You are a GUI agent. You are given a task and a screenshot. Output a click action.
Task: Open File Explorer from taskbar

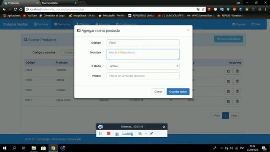click(x=34, y=148)
